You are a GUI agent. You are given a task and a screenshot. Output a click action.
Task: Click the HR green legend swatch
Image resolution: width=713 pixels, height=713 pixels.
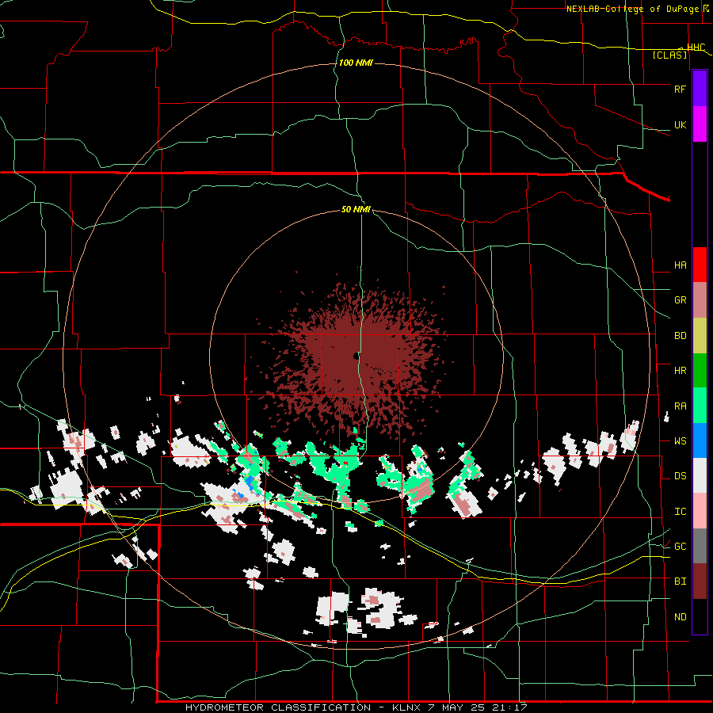[700, 371]
